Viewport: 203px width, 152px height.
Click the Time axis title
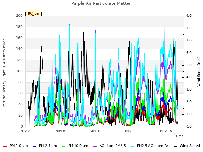point(180,136)
